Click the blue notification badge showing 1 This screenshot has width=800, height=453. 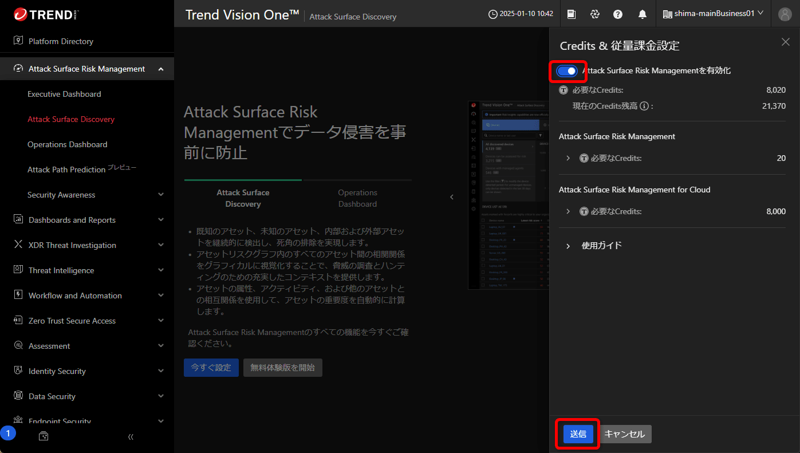point(8,433)
